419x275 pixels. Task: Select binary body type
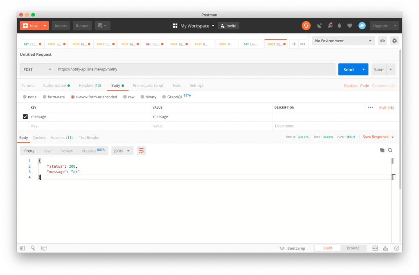pos(142,97)
